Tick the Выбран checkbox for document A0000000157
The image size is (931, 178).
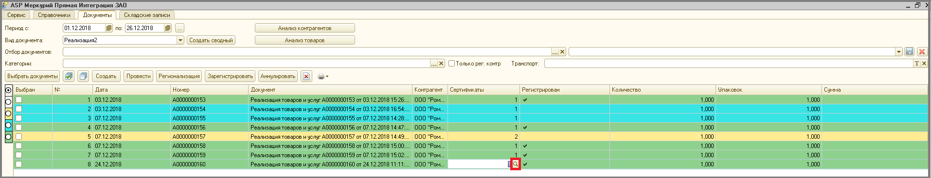tap(18, 136)
